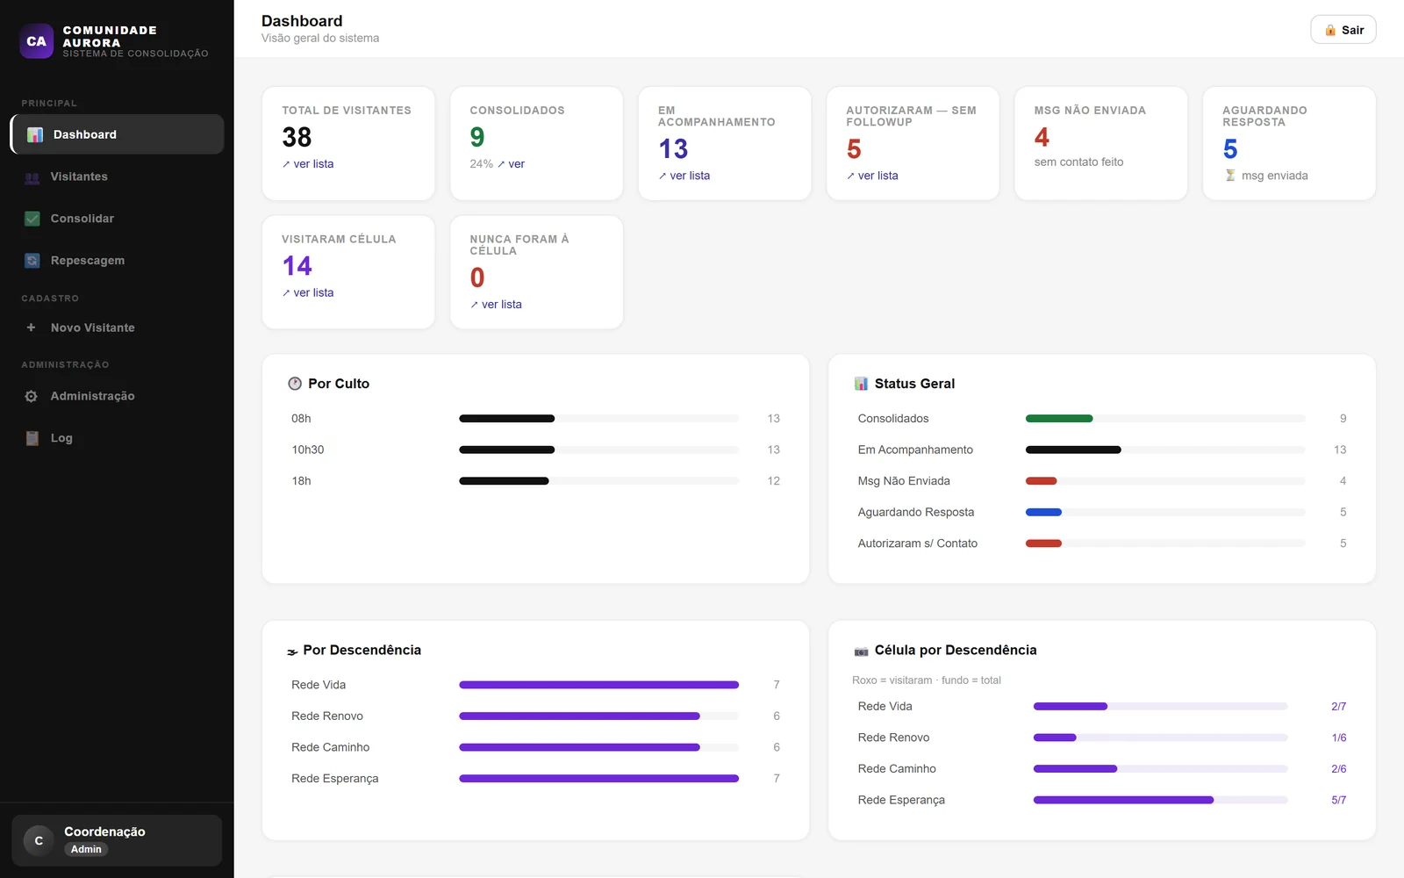Open ver lista under Visitaram Célula
This screenshot has width=1404, height=878.
click(x=308, y=292)
